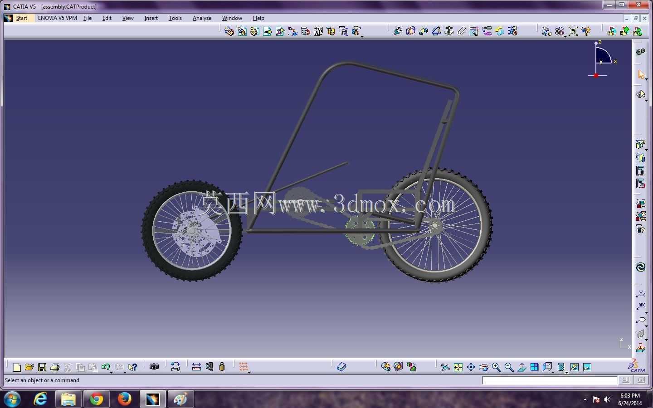Image resolution: width=653 pixels, height=408 pixels.
Task: Select the Replace Component tool
Action: pos(292,31)
